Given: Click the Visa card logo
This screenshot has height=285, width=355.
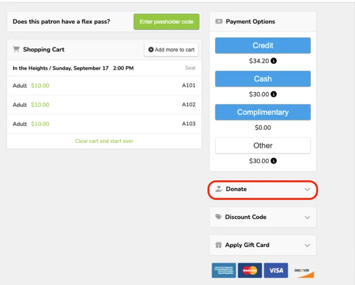Looking at the screenshot, I should point(276,270).
